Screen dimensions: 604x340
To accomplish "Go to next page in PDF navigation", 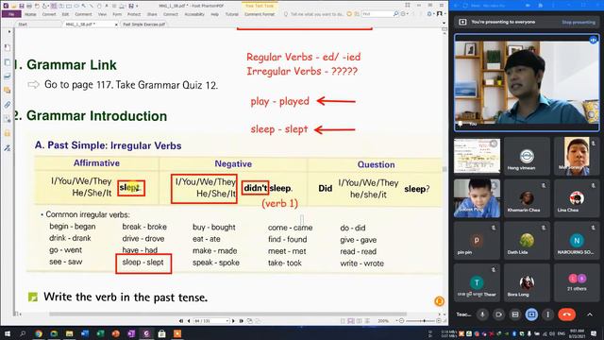I will point(233,321).
